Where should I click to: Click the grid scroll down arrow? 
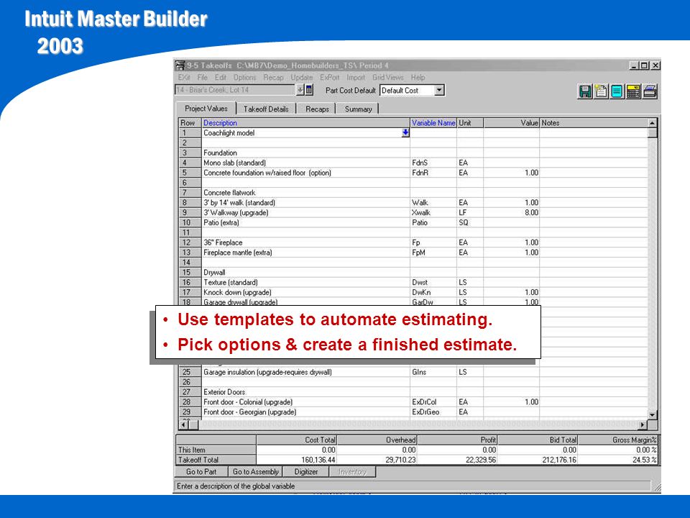[653, 414]
